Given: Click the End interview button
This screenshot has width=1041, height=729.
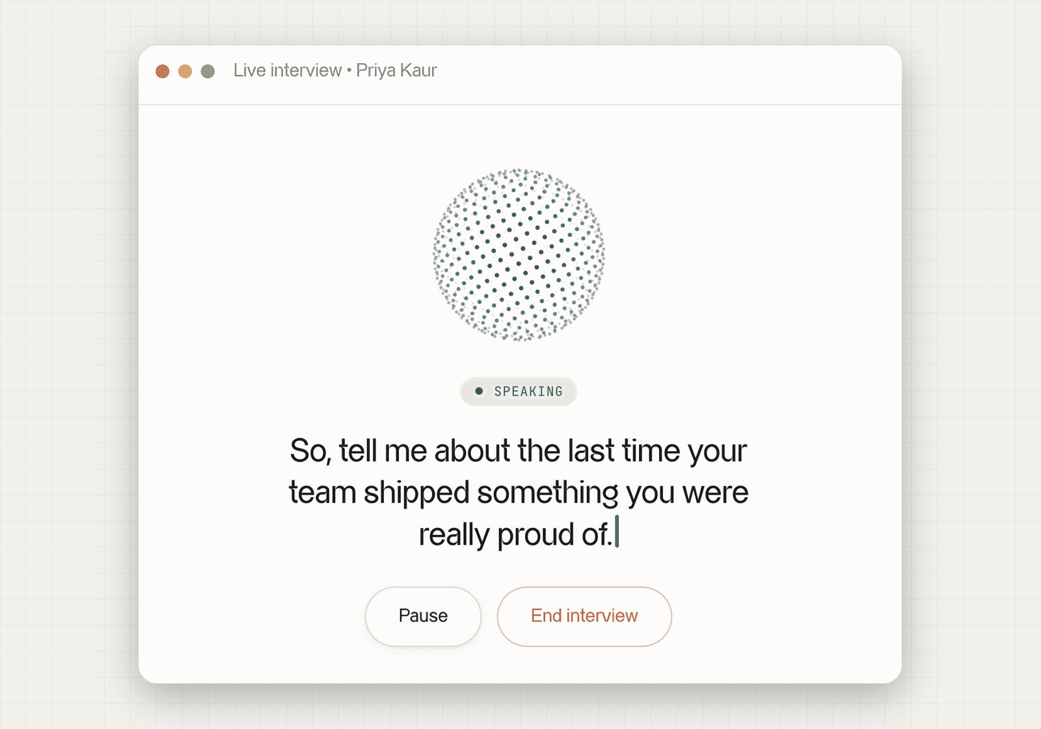Looking at the screenshot, I should coord(584,616).
